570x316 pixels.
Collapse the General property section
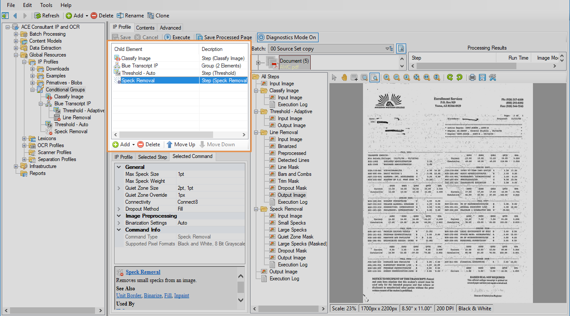(x=119, y=167)
